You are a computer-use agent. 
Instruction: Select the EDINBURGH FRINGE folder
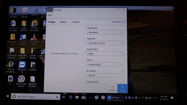click(12, 53)
